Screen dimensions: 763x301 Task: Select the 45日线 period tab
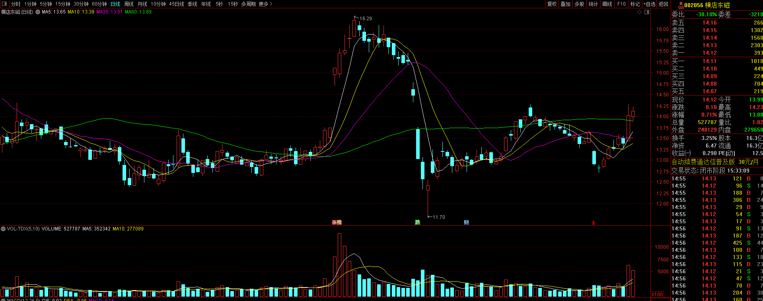pos(177,4)
